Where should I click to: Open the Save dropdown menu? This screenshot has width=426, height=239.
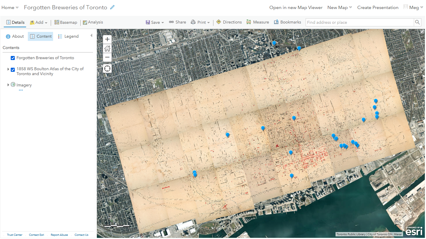[155, 22]
